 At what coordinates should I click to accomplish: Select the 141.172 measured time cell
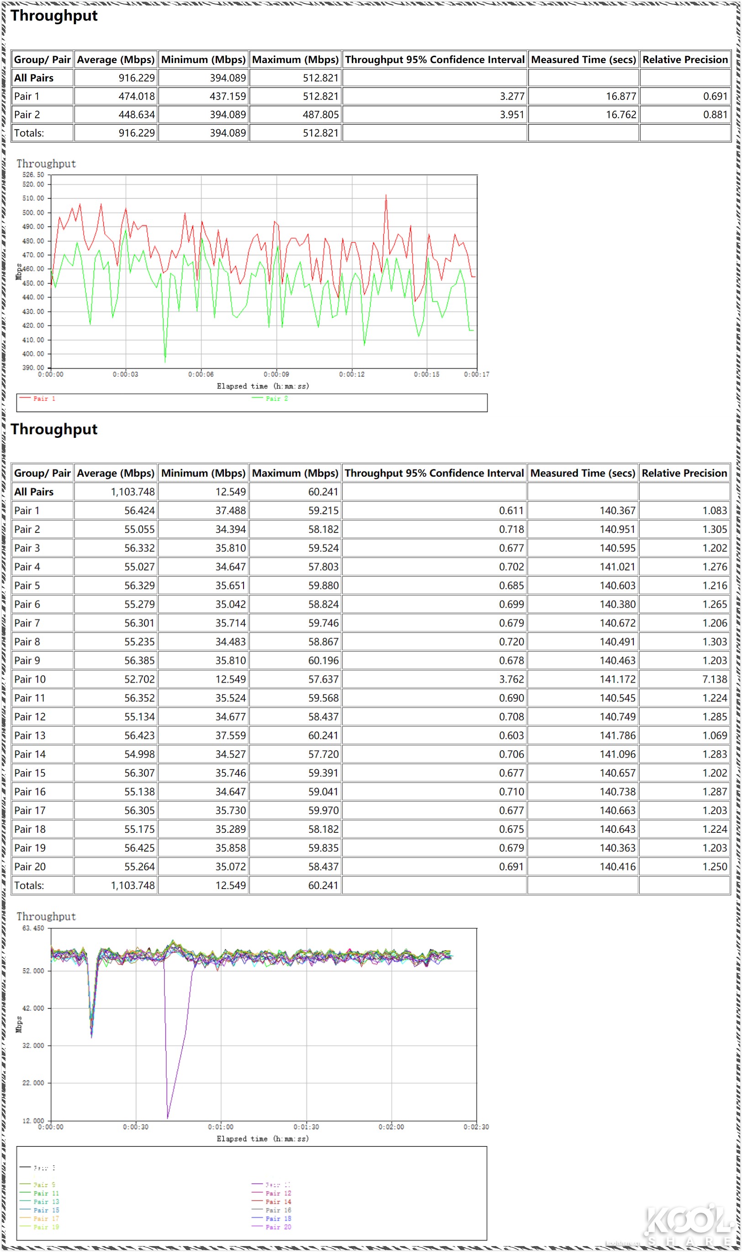[x=583, y=679]
